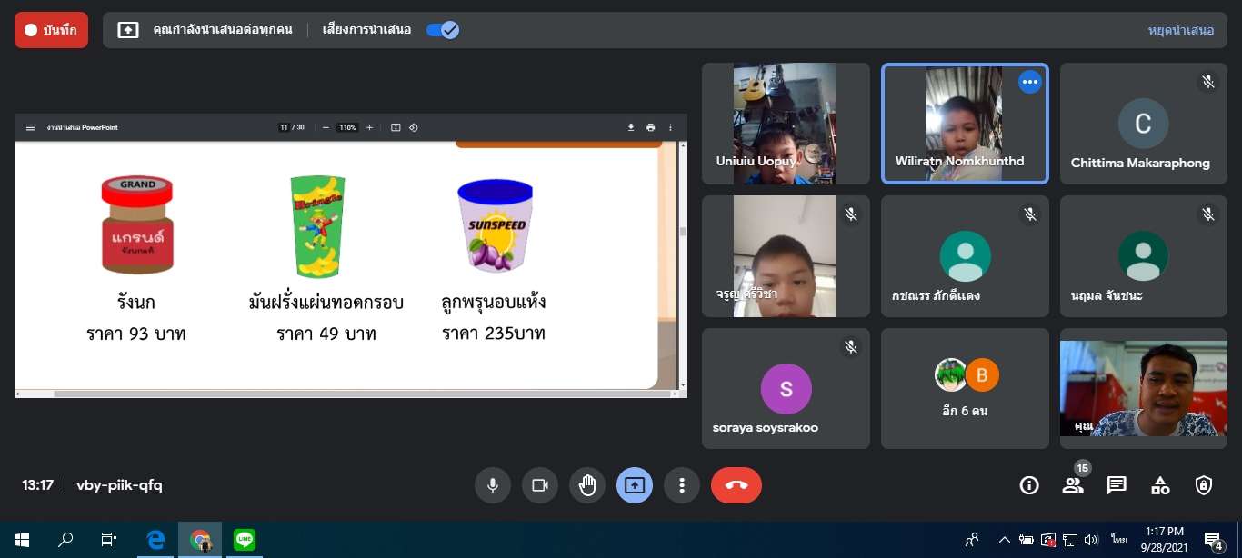The width and height of the screenshot is (1242, 558).
Task: Open options on Wiliratn Nomkhunthd's tile
Action: click(1029, 82)
